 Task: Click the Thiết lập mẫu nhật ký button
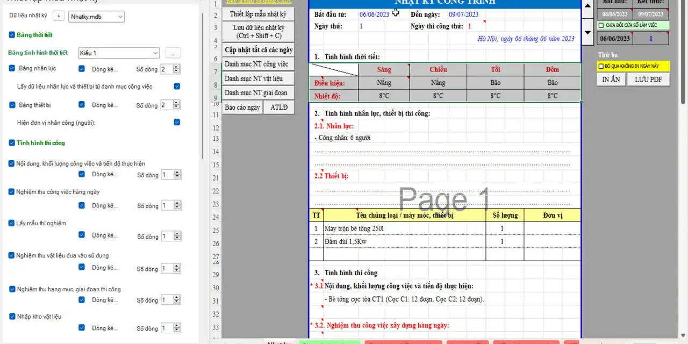click(x=258, y=14)
